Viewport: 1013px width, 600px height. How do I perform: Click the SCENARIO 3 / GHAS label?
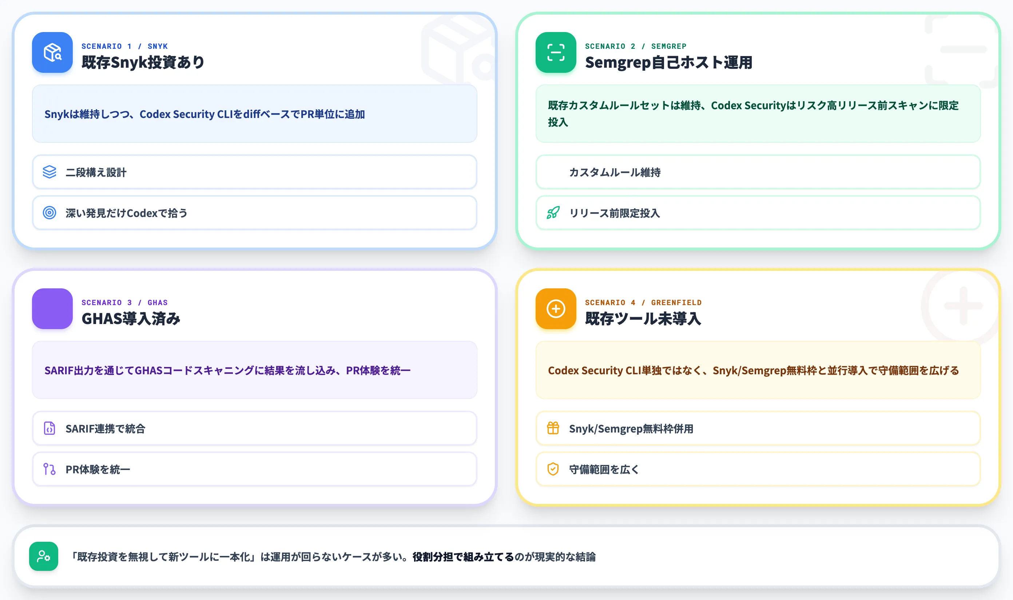124,303
